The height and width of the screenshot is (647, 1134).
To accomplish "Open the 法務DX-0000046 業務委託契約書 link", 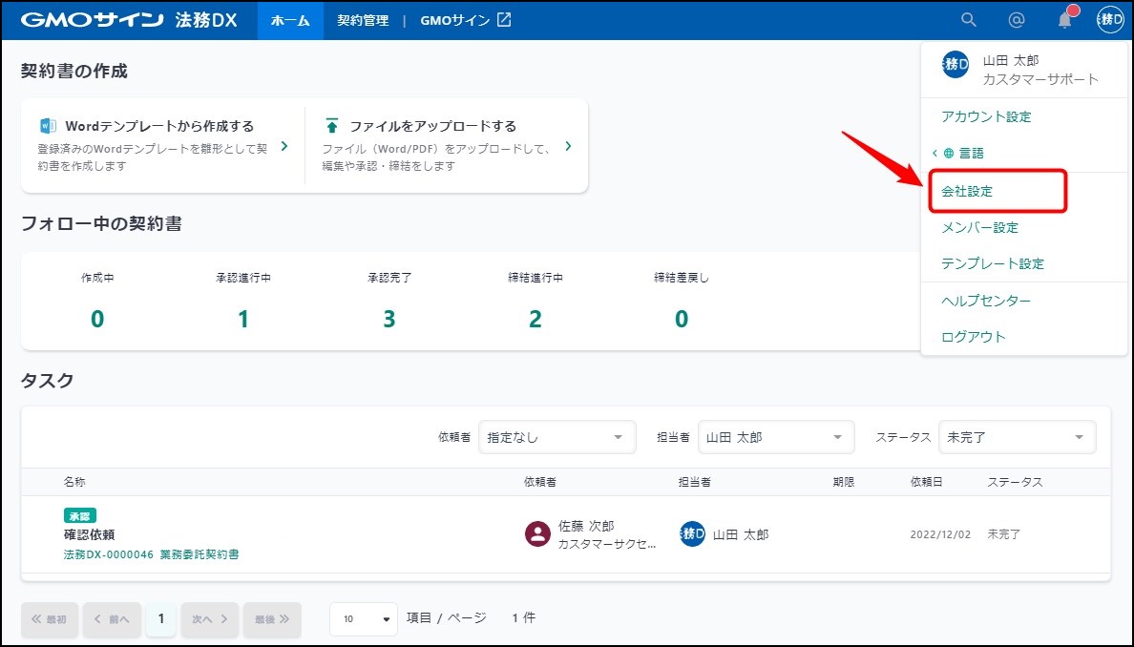I will point(151,553).
